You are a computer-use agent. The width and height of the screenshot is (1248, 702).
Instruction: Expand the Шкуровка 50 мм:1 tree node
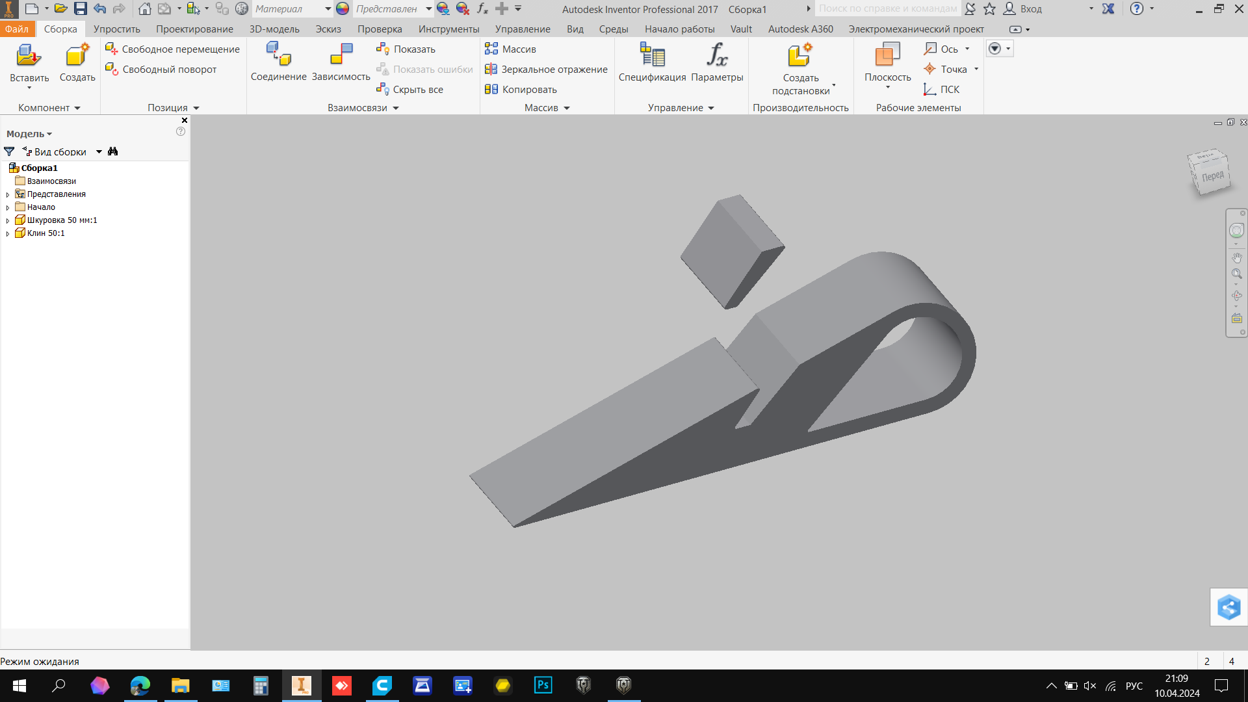pos(8,221)
